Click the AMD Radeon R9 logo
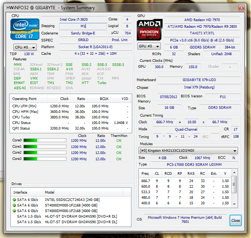The width and height of the screenshot is (251, 238). tap(150, 30)
